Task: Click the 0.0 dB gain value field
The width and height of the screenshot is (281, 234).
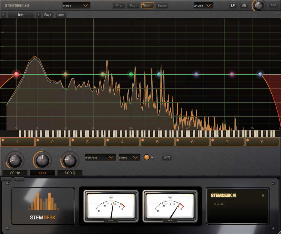Action: [42, 173]
